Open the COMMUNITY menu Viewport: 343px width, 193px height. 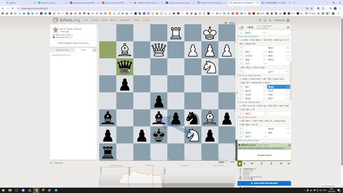125,20
